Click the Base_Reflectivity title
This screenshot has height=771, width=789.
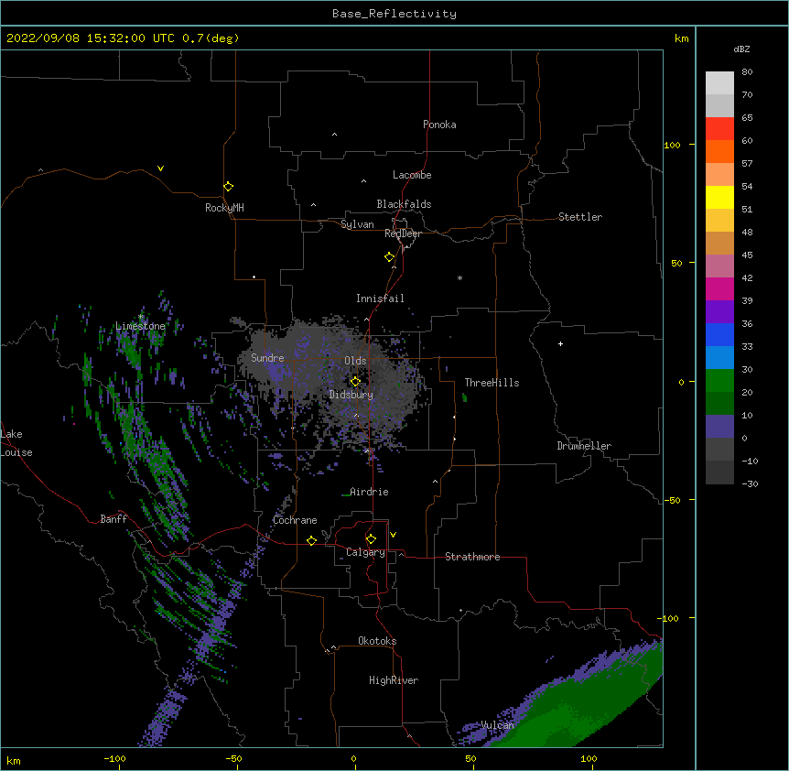click(x=394, y=14)
